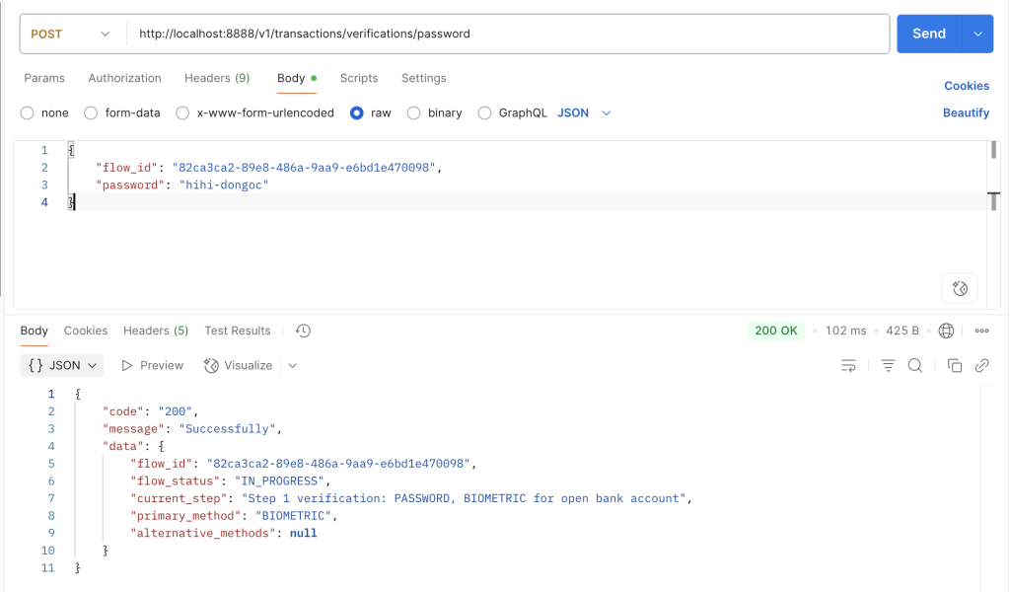This screenshot has height=592, width=1010.
Task: Select the form-data radio option
Action: 91,112
